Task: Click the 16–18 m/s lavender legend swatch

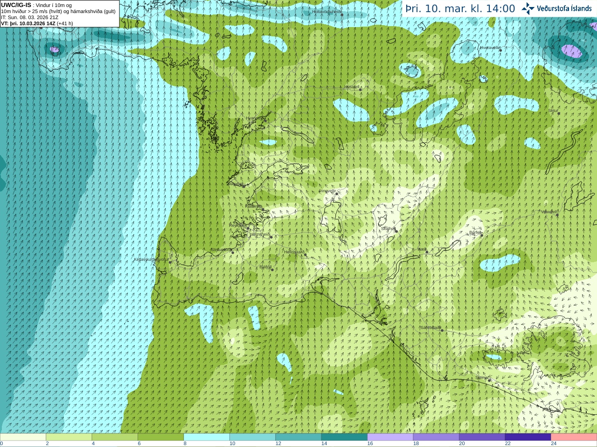Action: [390, 437]
